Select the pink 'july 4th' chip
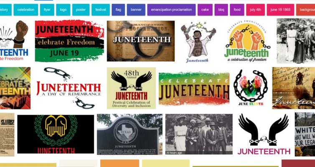Viewport: 315px width, 167px height. [x=255, y=10]
